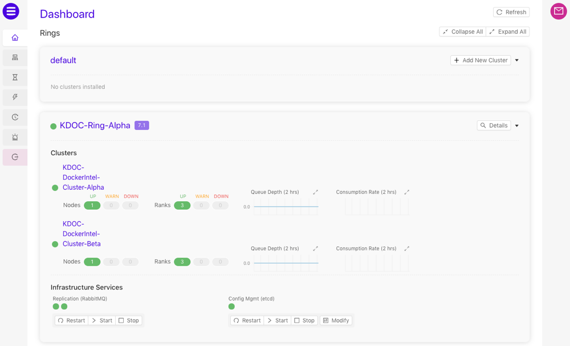This screenshot has height=346, width=570.
Task: Open the purple hamburger menu top left
Action: click(x=11, y=11)
